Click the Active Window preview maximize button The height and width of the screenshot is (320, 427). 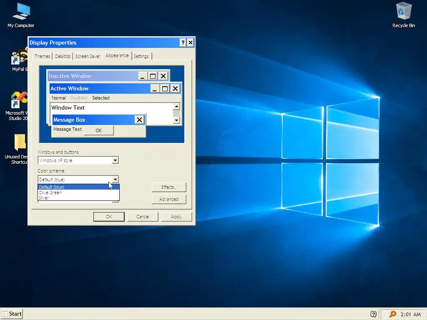[165, 89]
